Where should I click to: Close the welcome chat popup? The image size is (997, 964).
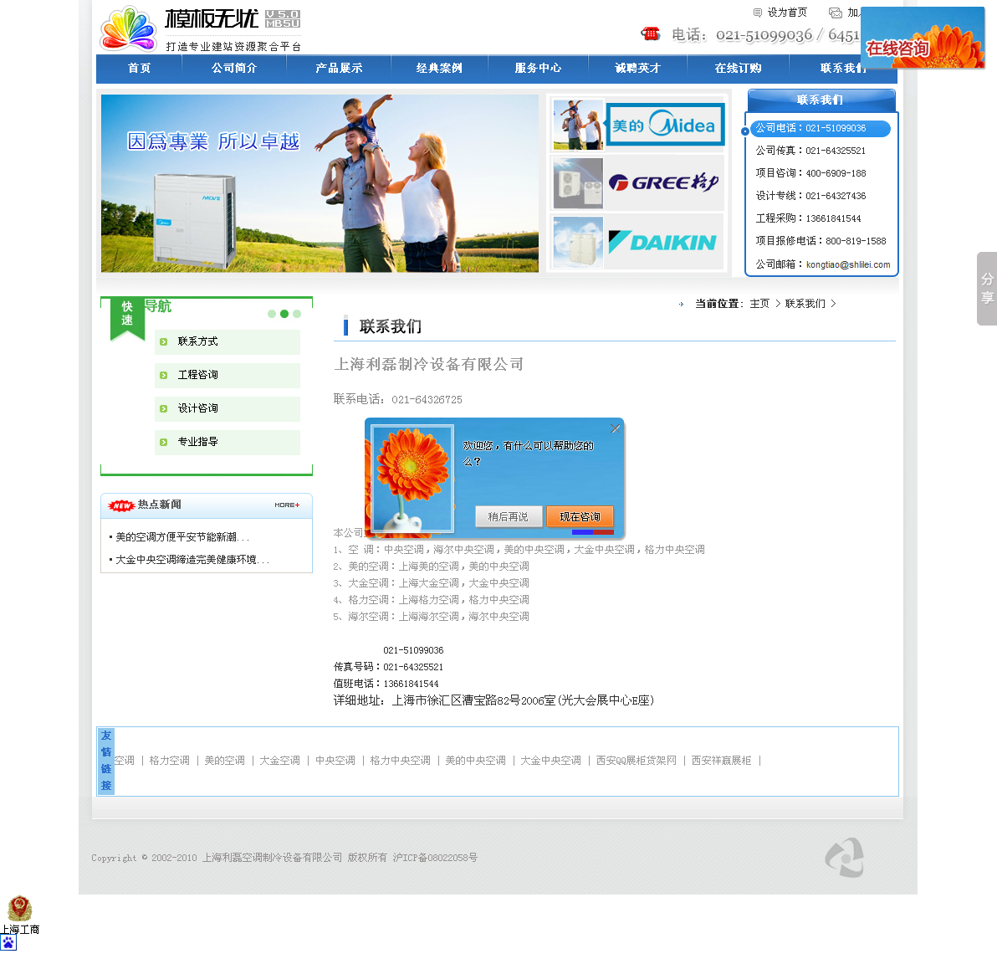coord(615,428)
